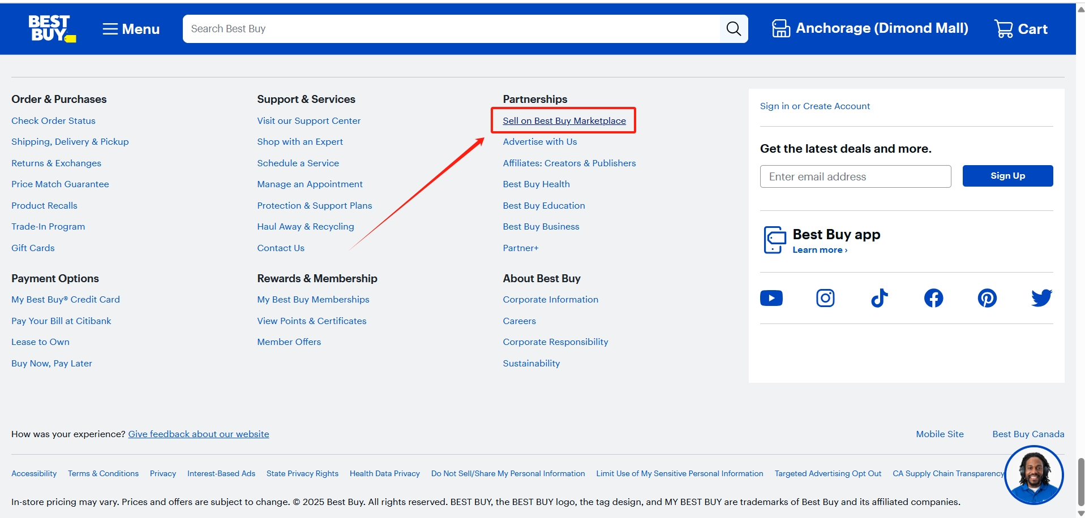Click the search magnifier icon
1085x518 pixels.
[x=734, y=29]
